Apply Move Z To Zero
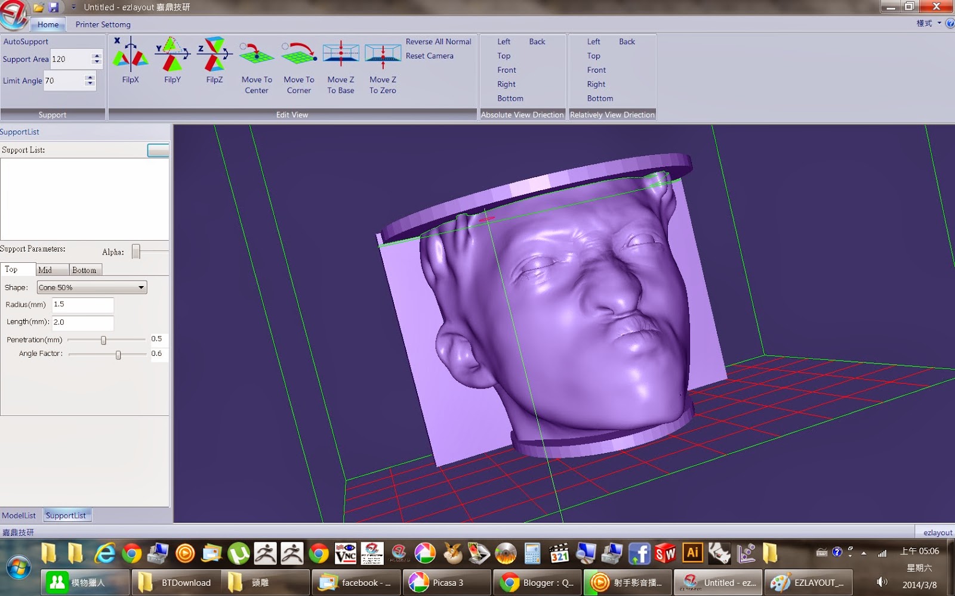Image resolution: width=955 pixels, height=596 pixels. [383, 67]
